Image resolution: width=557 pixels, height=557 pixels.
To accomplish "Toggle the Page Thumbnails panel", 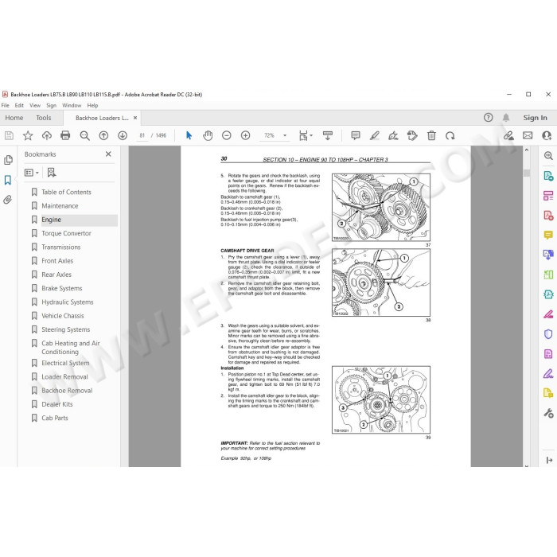I will [x=8, y=160].
